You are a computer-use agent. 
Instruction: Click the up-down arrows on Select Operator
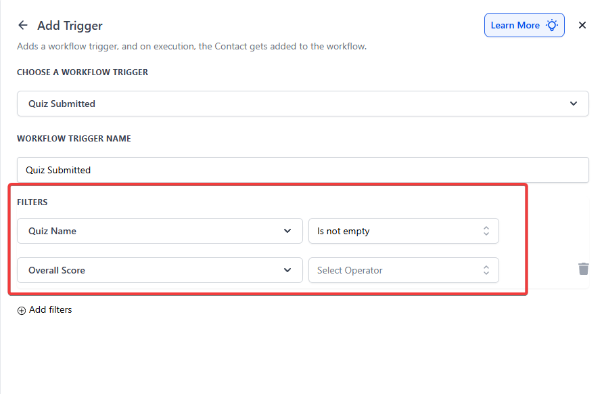click(486, 270)
